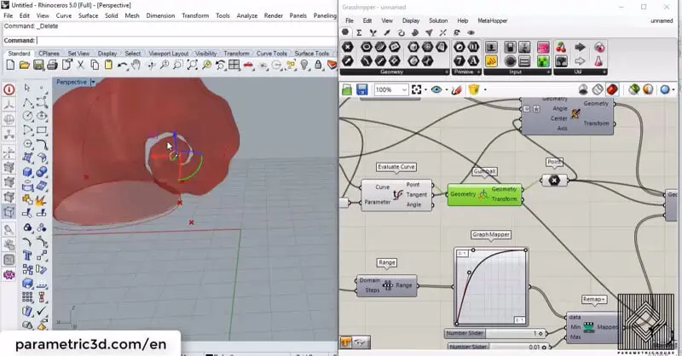Viewport: 682px width, 356px height.
Task: Click the Graph Mapper curve editor
Action: pos(490,286)
